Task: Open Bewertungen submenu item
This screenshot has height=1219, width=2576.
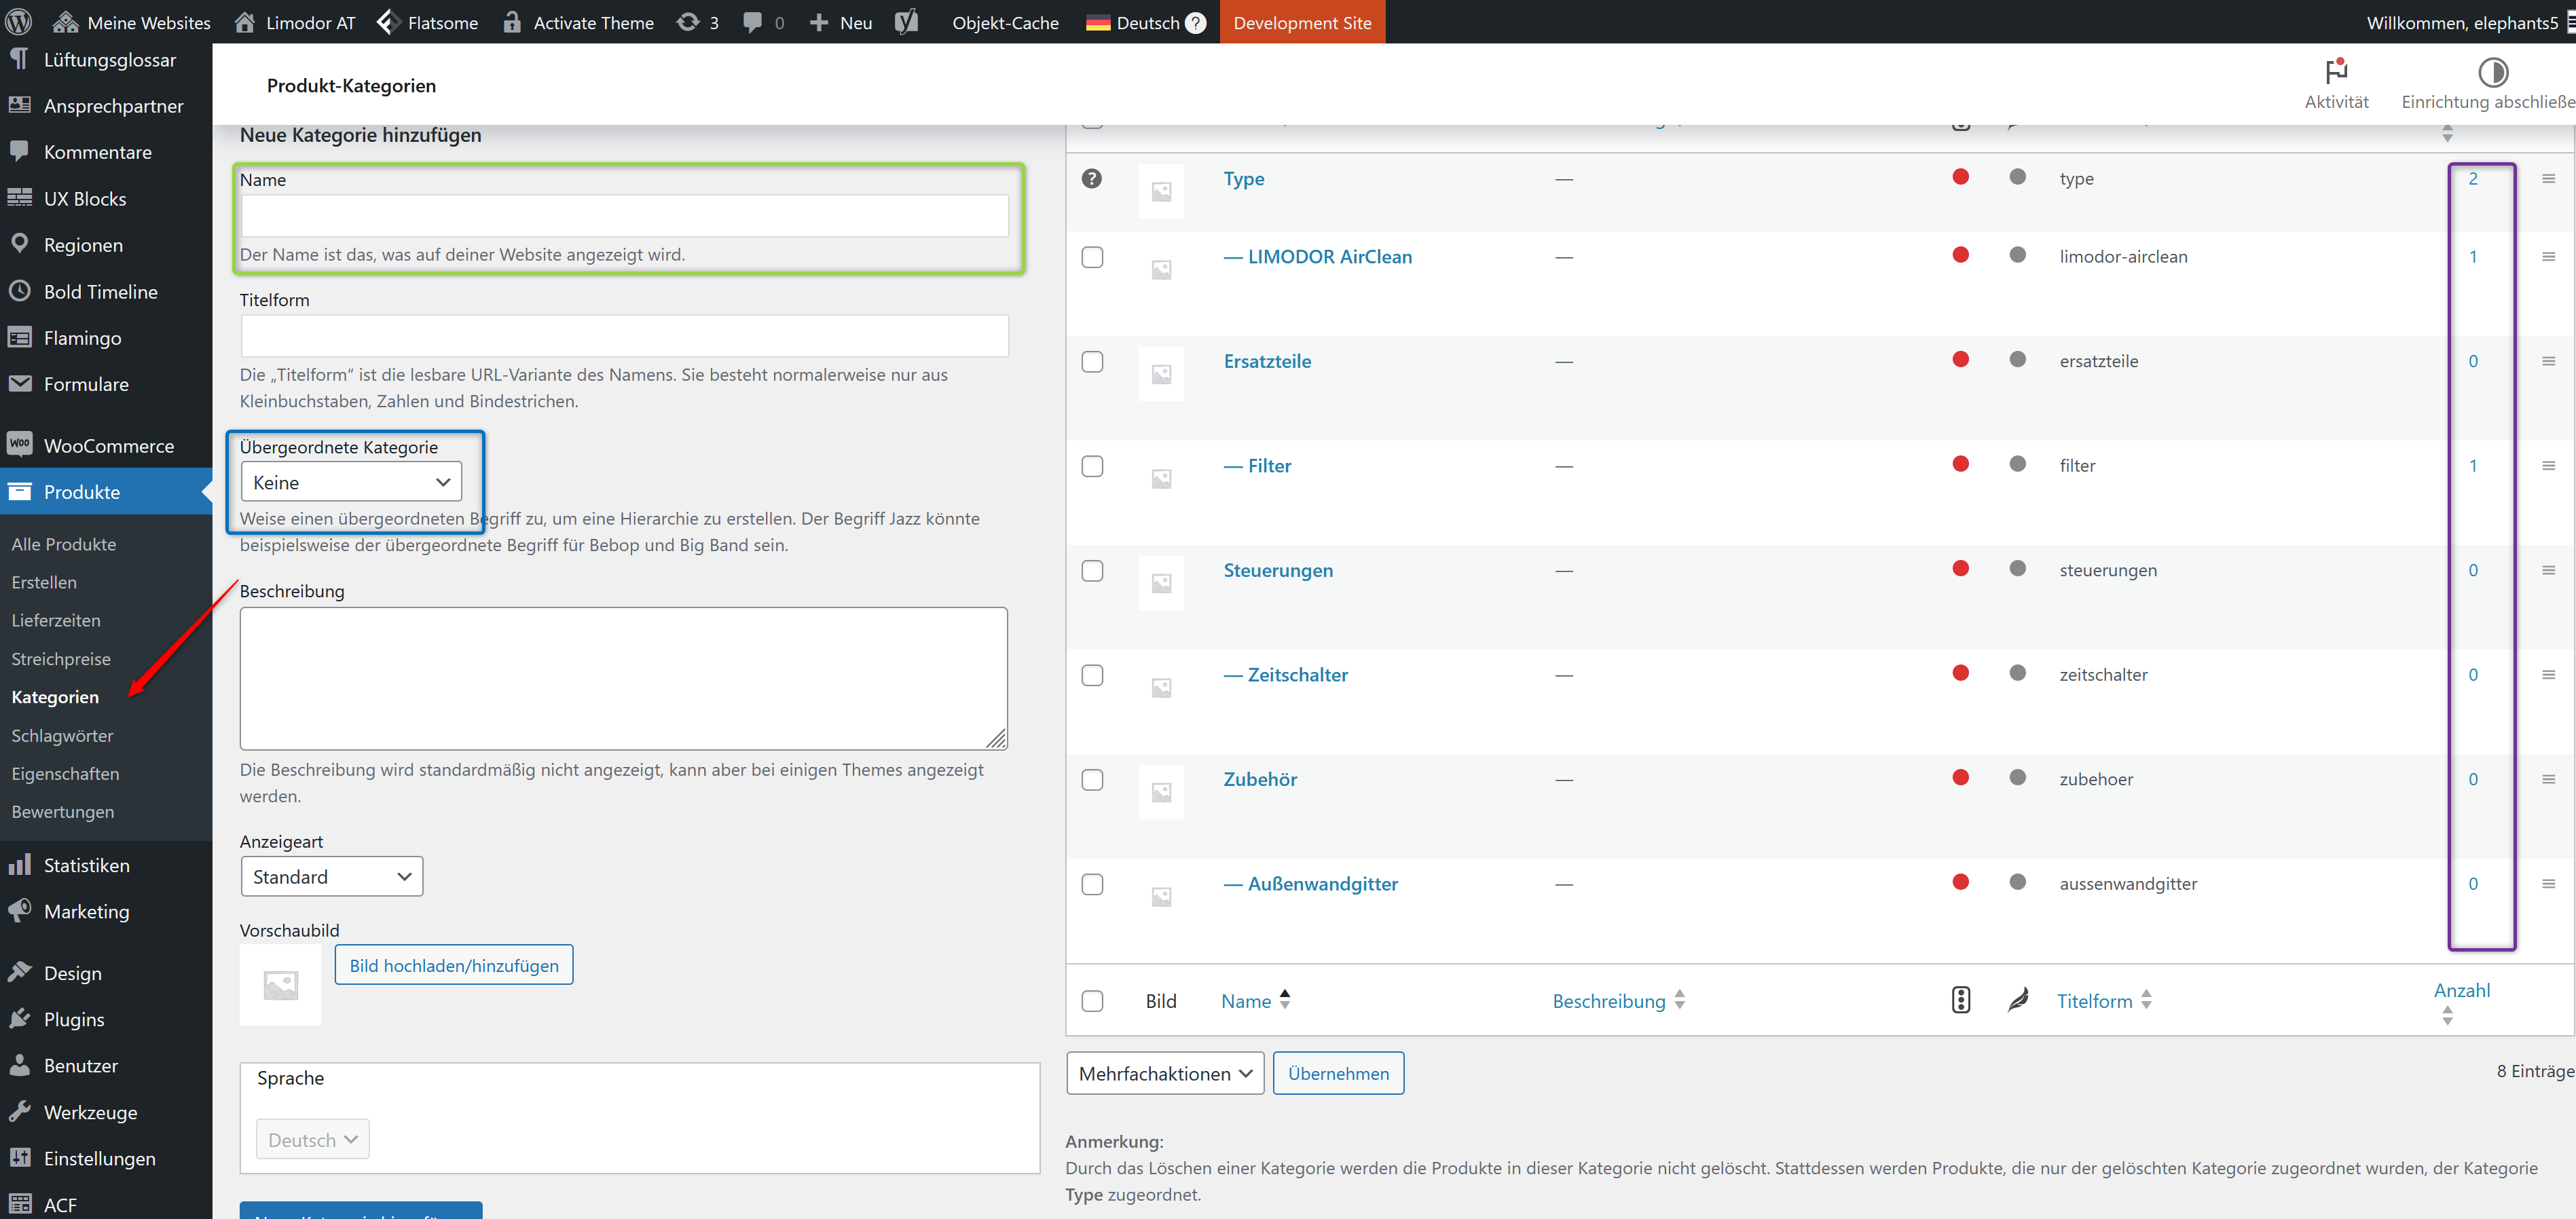Action: point(63,811)
